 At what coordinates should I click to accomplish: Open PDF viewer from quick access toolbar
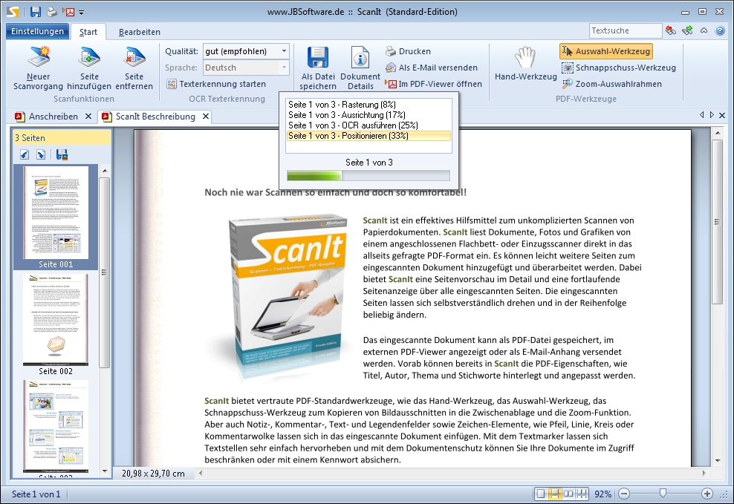click(69, 12)
